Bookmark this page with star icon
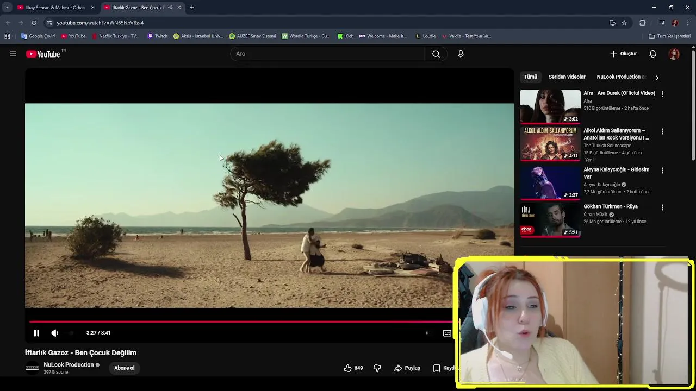This screenshot has height=391, width=696. [x=624, y=23]
